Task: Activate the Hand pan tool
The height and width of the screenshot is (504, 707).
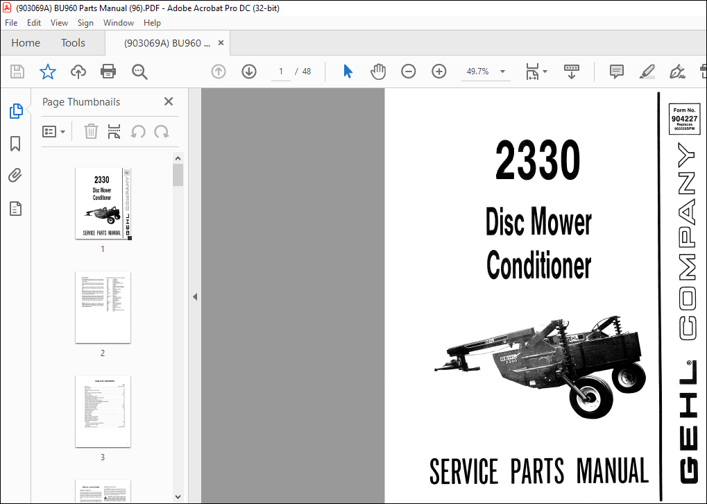Action: 378,72
